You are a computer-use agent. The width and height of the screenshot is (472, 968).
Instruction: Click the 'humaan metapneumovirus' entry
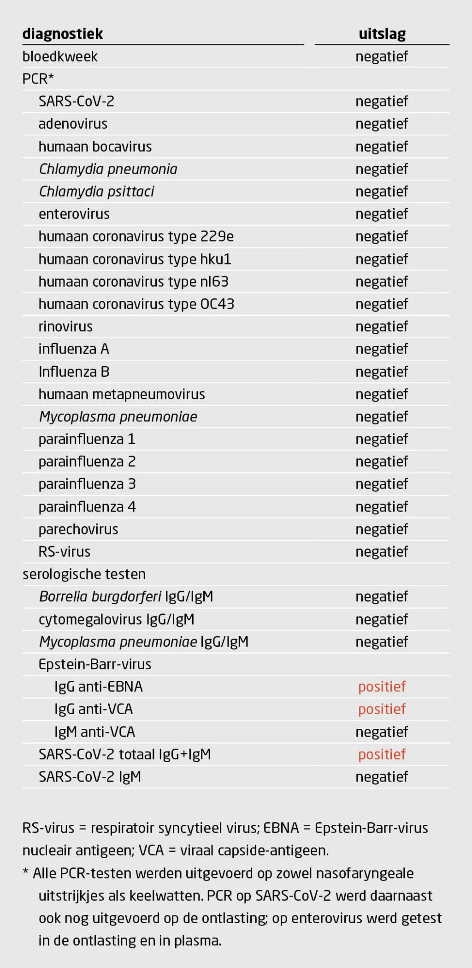tap(122, 394)
